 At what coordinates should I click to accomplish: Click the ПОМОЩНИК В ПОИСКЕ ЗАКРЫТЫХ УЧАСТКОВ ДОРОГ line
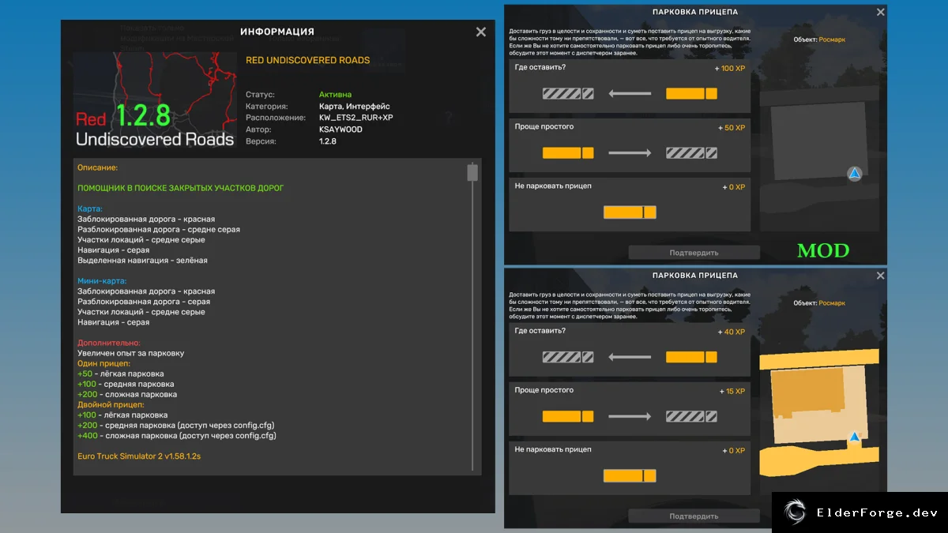coord(181,188)
